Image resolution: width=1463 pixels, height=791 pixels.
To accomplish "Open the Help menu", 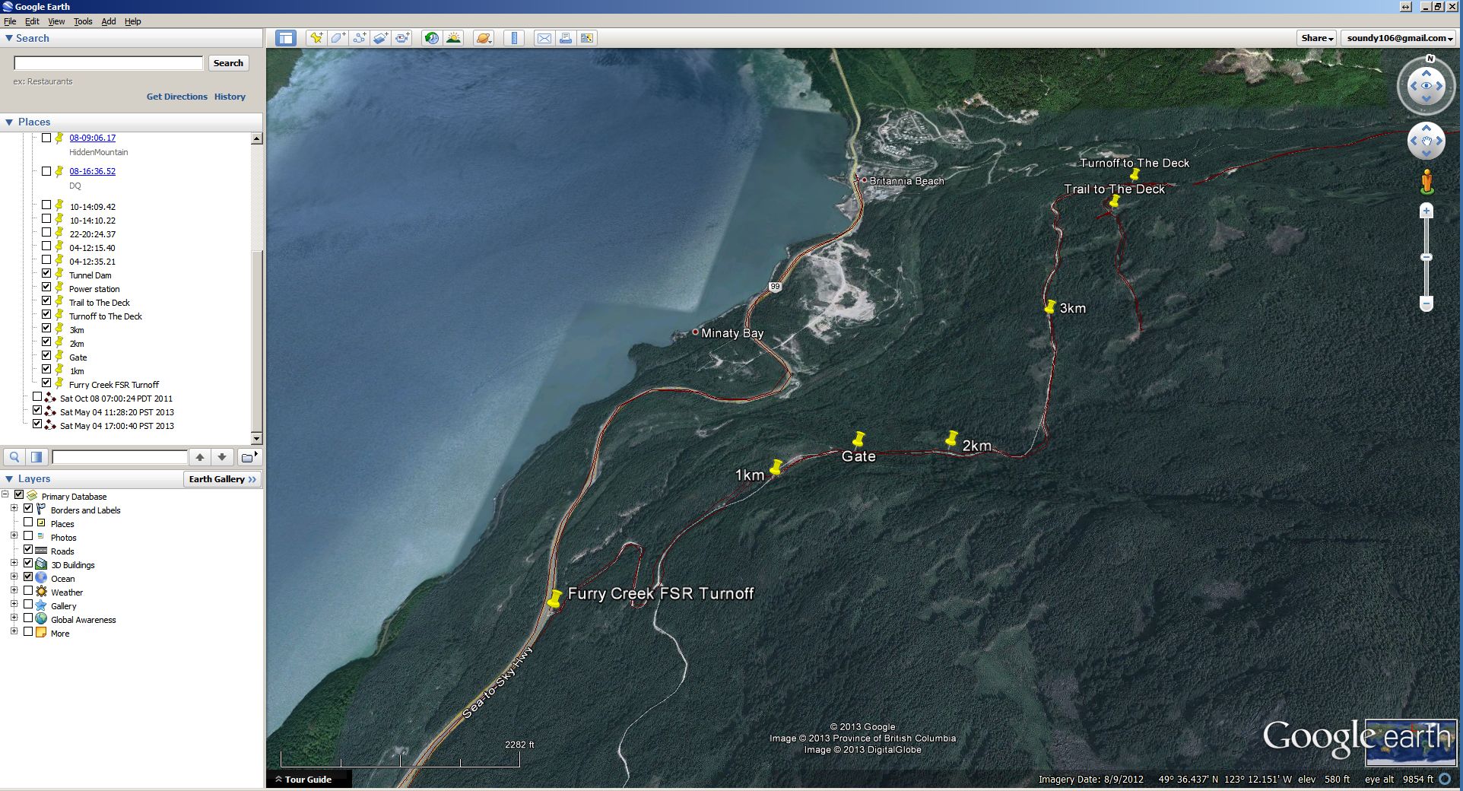I will [133, 21].
